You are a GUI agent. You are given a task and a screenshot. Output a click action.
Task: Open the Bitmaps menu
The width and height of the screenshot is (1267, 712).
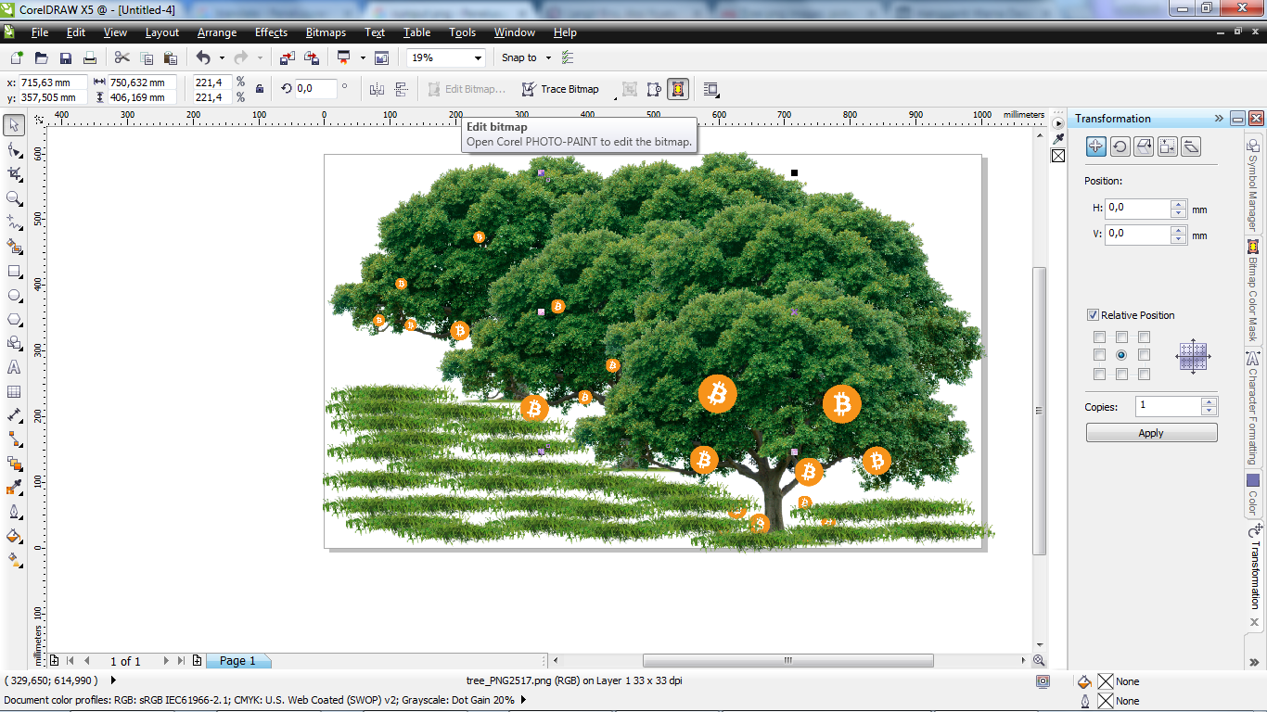point(326,32)
